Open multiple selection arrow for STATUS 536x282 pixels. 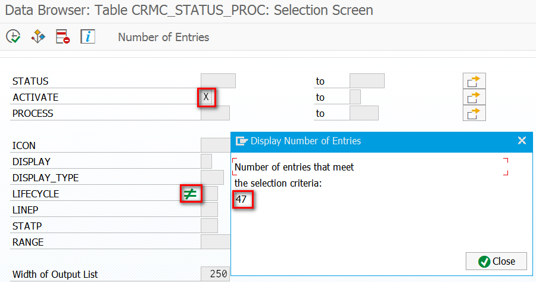coord(474,82)
